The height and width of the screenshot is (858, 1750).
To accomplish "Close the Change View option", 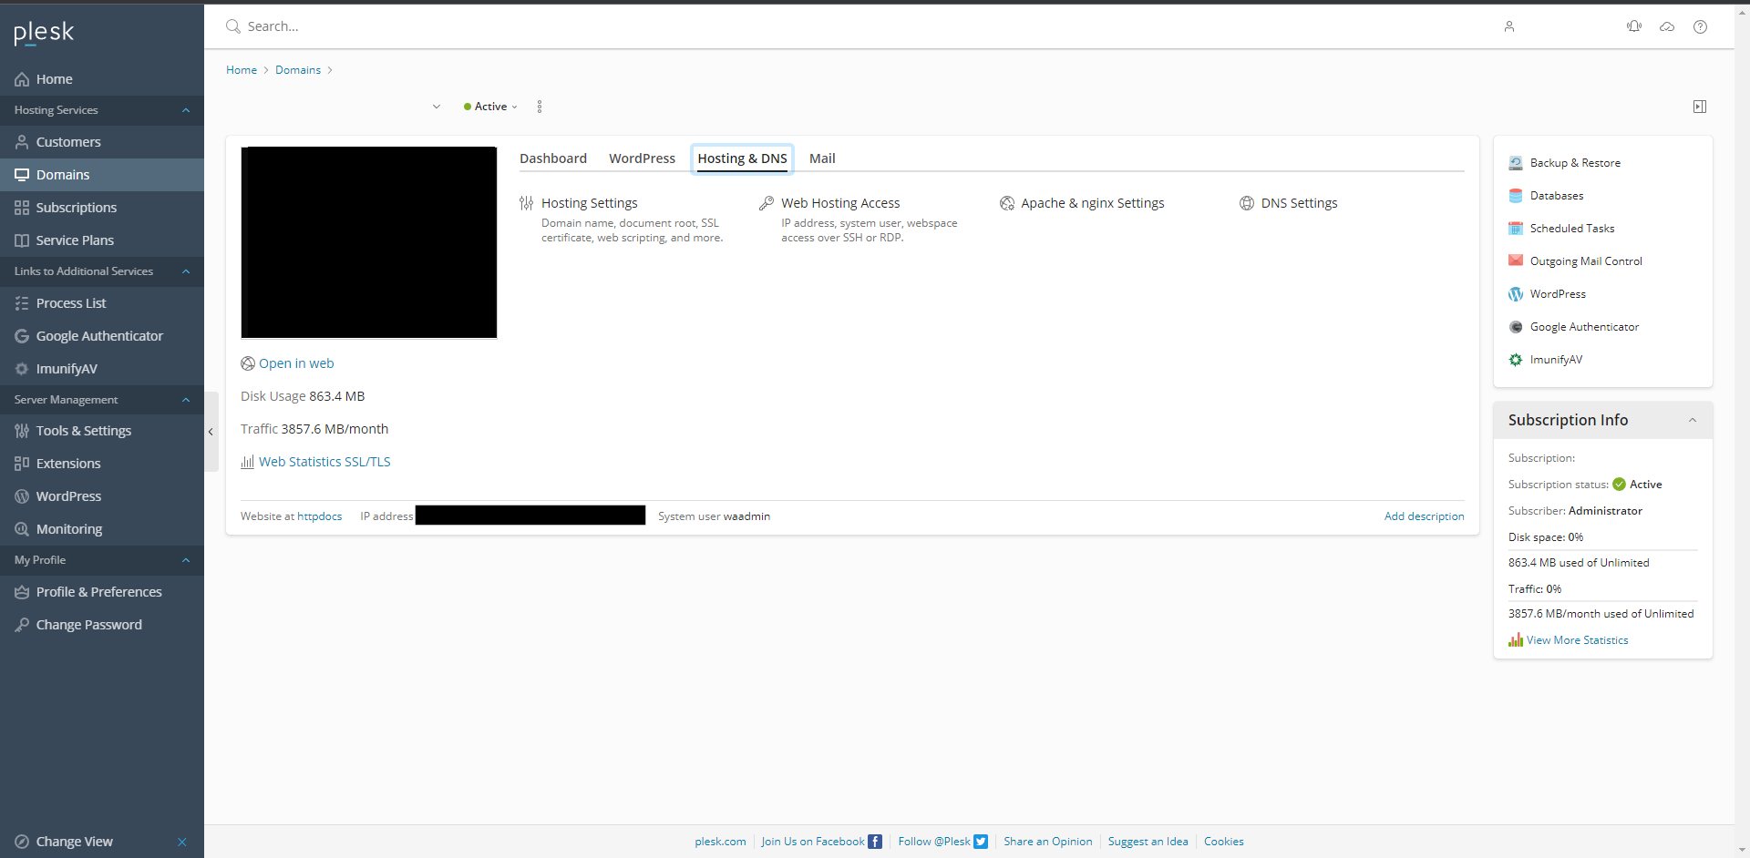I will [x=182, y=842].
